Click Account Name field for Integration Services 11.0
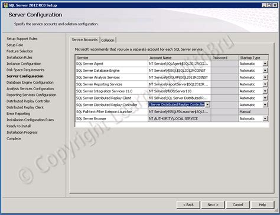This screenshot has width=280, height=215. (180, 91)
